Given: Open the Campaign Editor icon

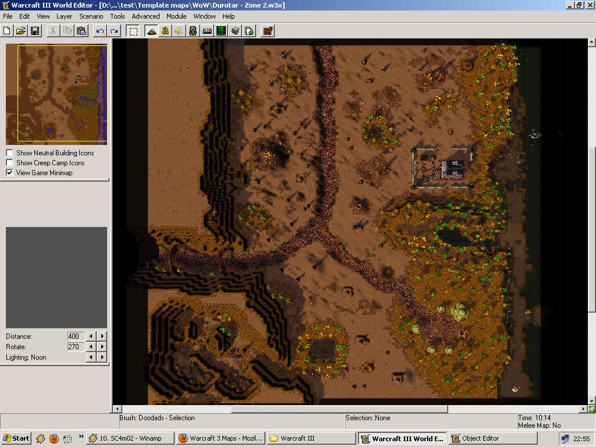Looking at the screenshot, I should [207, 31].
